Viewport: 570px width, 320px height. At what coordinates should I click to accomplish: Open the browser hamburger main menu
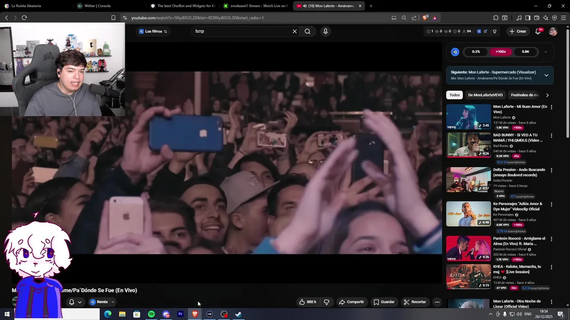click(x=564, y=18)
